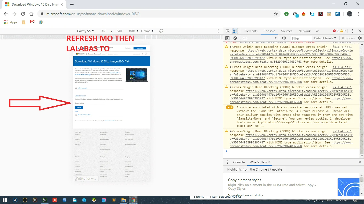Click the rotate device orientation icon
This screenshot has height=204, width=364.
(161, 31)
